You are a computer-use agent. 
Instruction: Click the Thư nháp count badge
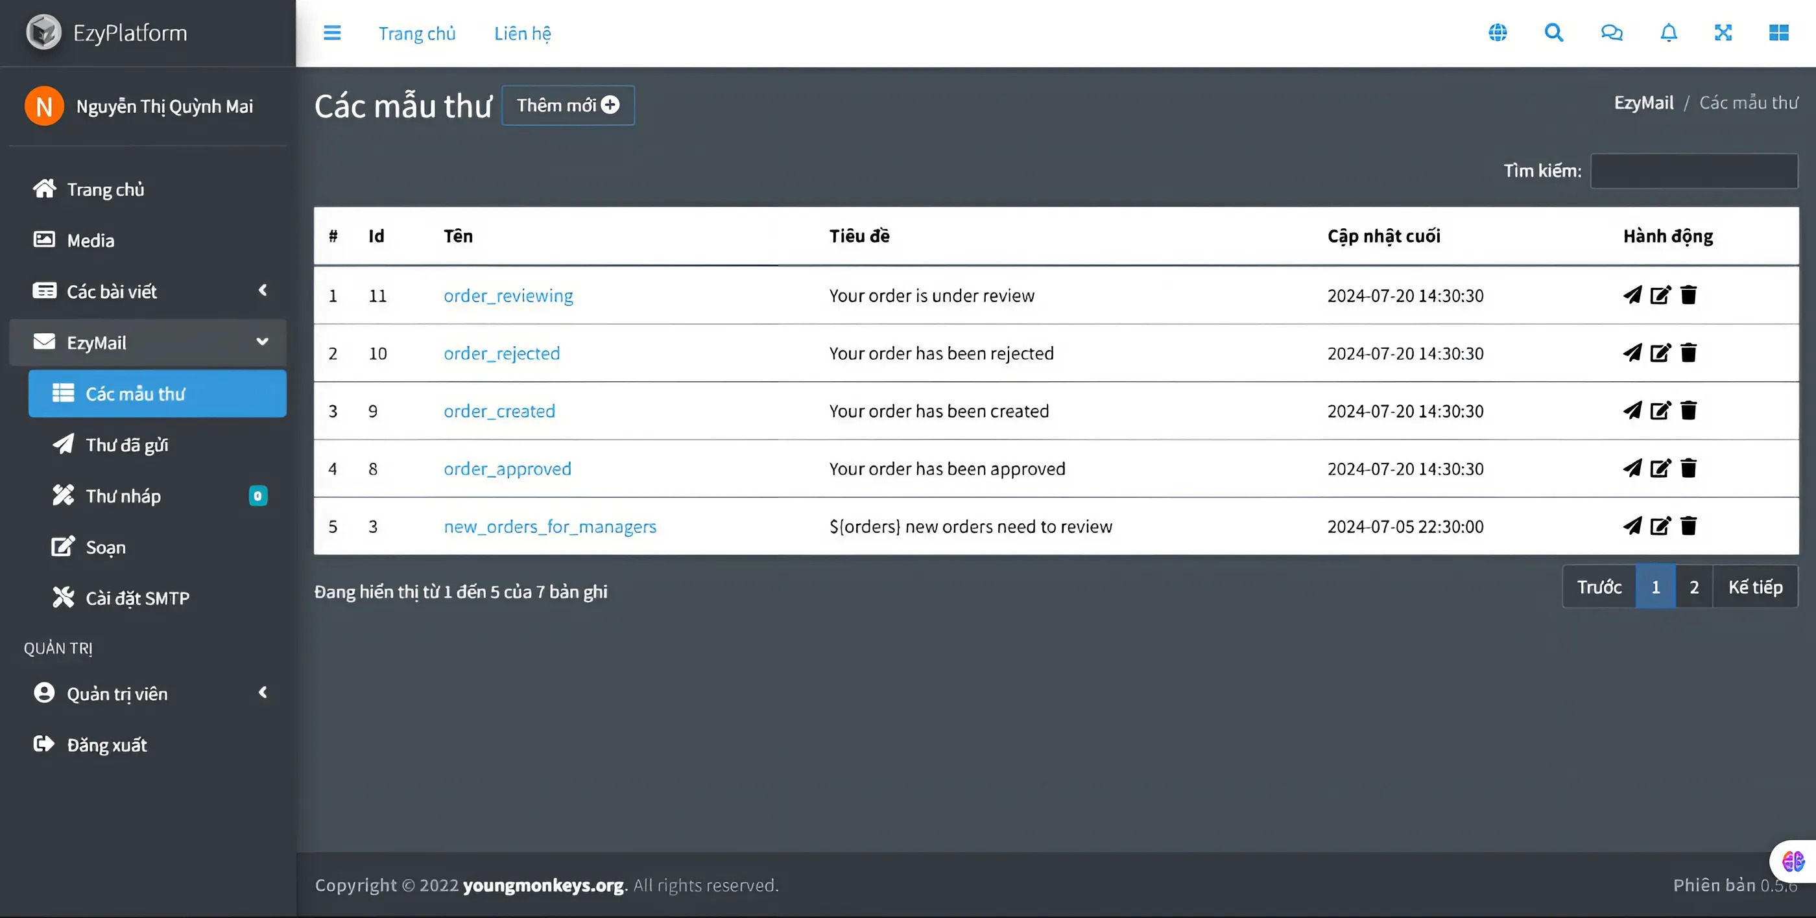point(258,495)
